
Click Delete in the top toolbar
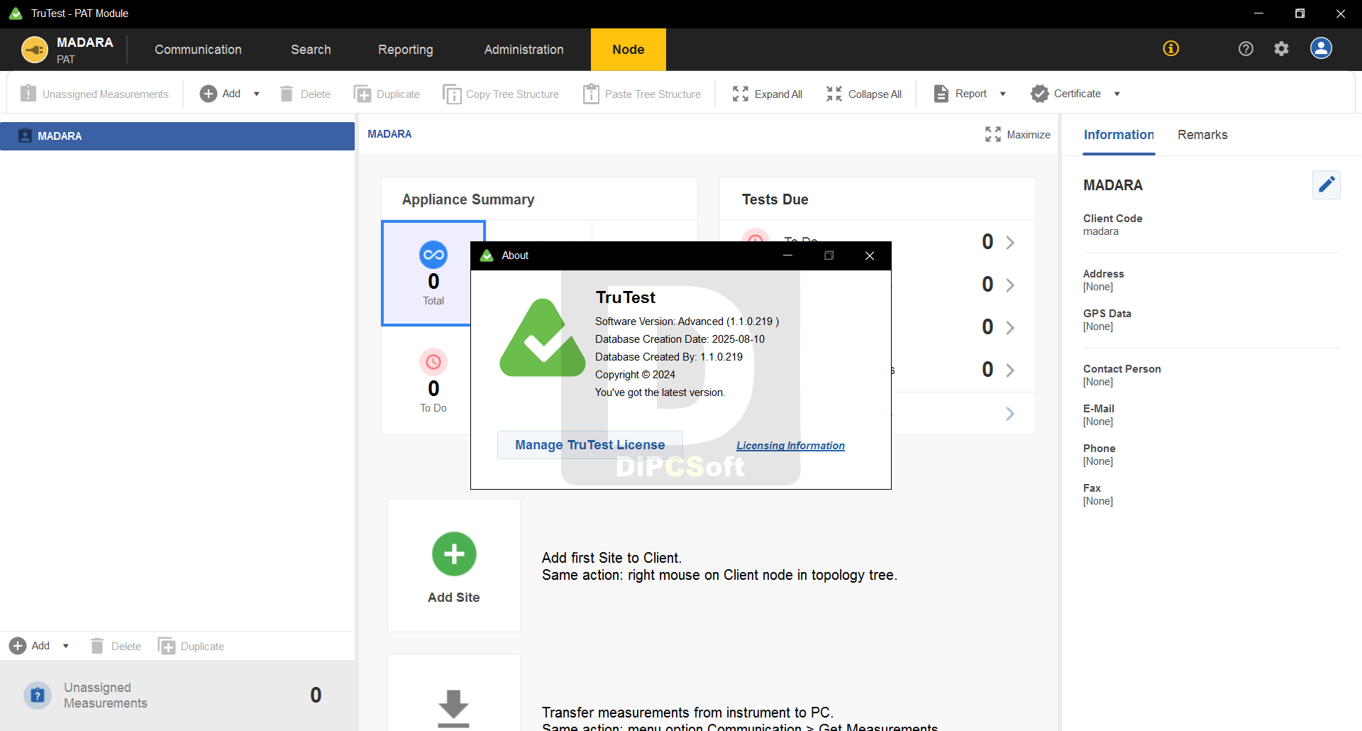click(305, 94)
